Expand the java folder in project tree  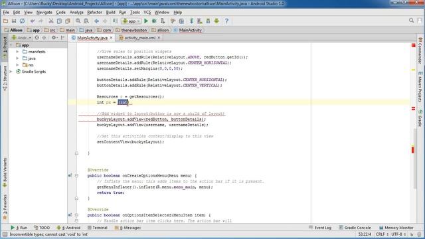(x=17, y=58)
